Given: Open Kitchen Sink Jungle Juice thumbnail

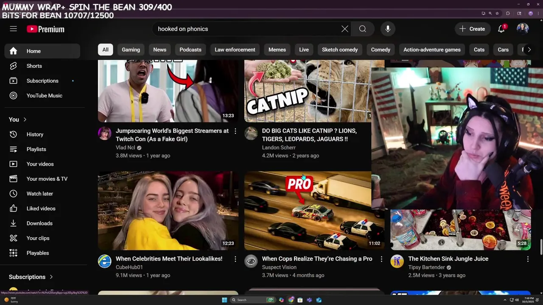Looking at the screenshot, I should (x=460, y=230).
